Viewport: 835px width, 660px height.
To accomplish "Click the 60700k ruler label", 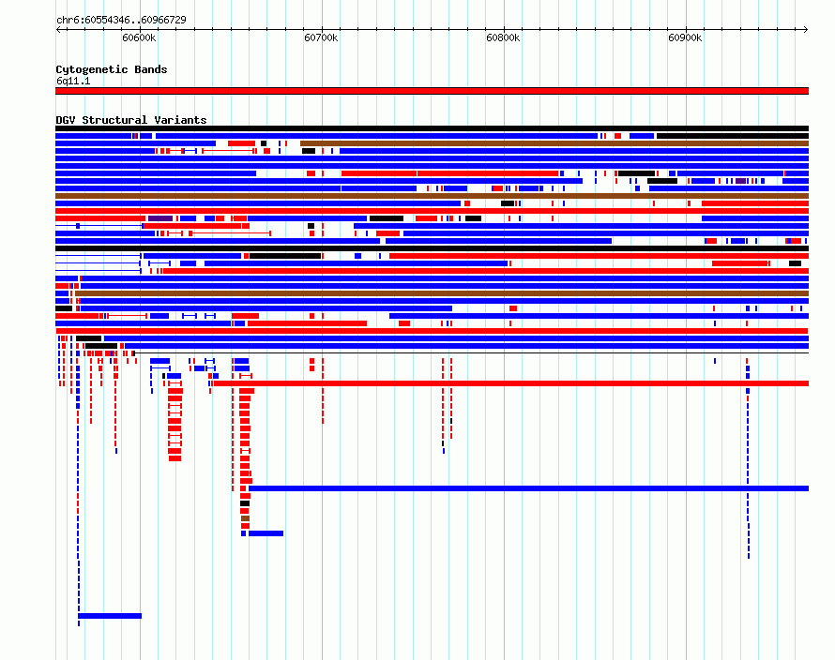I will click(x=321, y=37).
